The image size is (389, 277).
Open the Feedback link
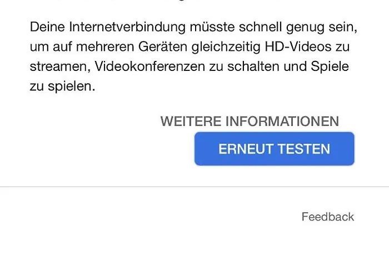pyautogui.click(x=328, y=217)
